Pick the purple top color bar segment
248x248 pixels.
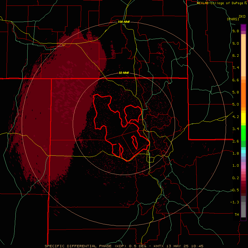(243, 28)
